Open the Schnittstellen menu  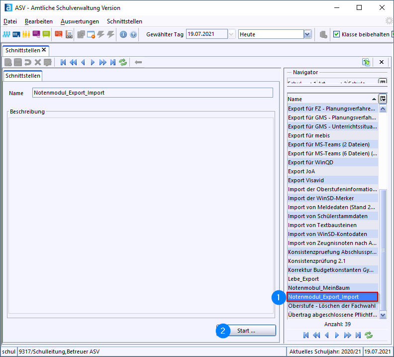pos(124,21)
